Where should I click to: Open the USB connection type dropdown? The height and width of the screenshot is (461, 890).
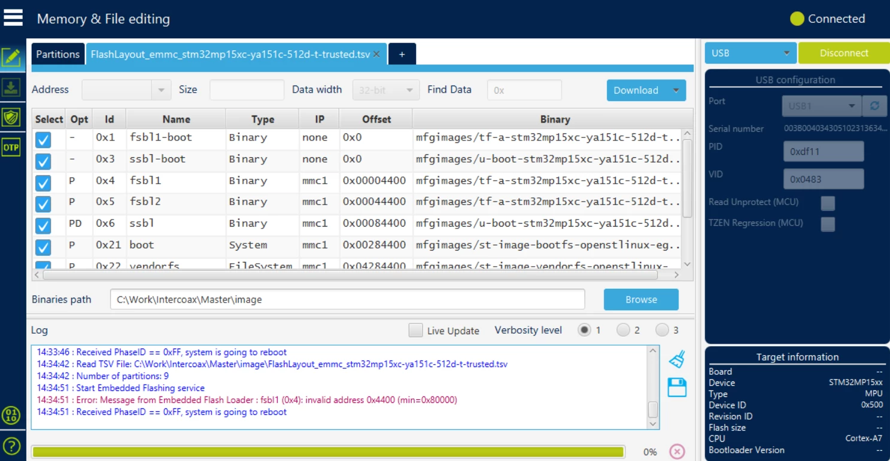tap(751, 53)
